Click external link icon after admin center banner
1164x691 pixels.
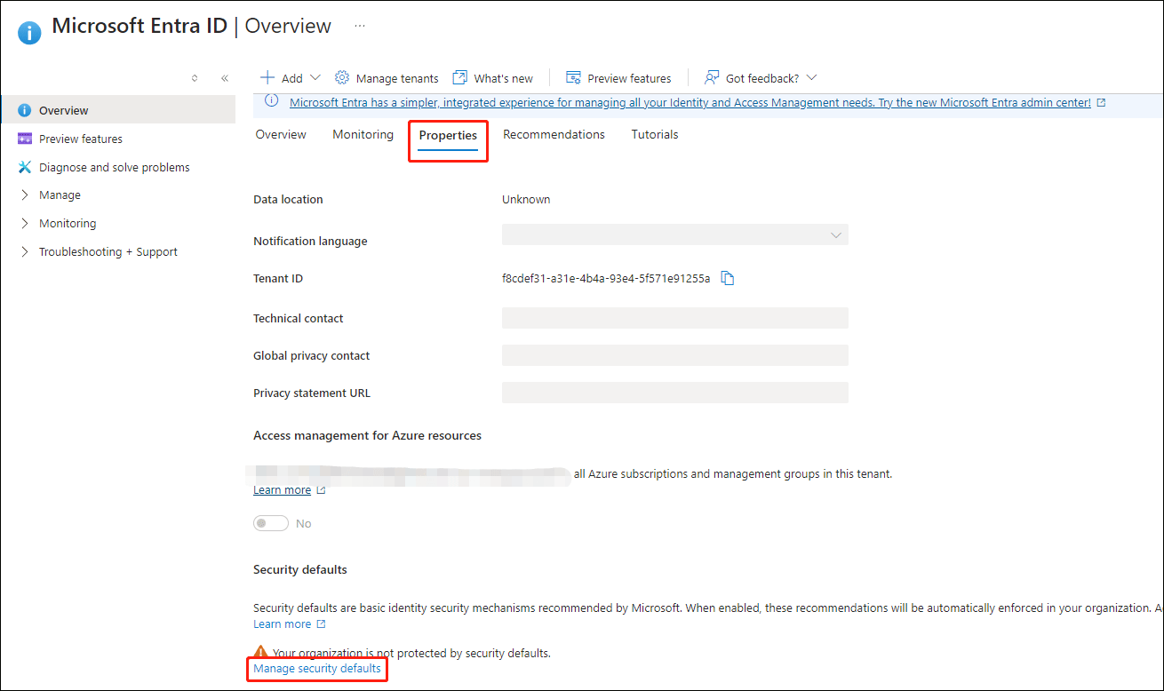(x=1102, y=102)
